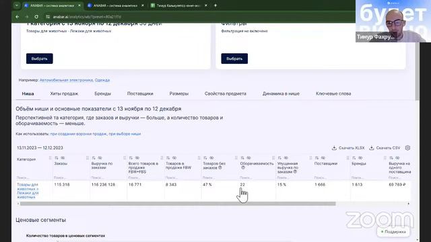Follow the Одежда example link
The height and width of the screenshot is (242, 431).
point(102,80)
